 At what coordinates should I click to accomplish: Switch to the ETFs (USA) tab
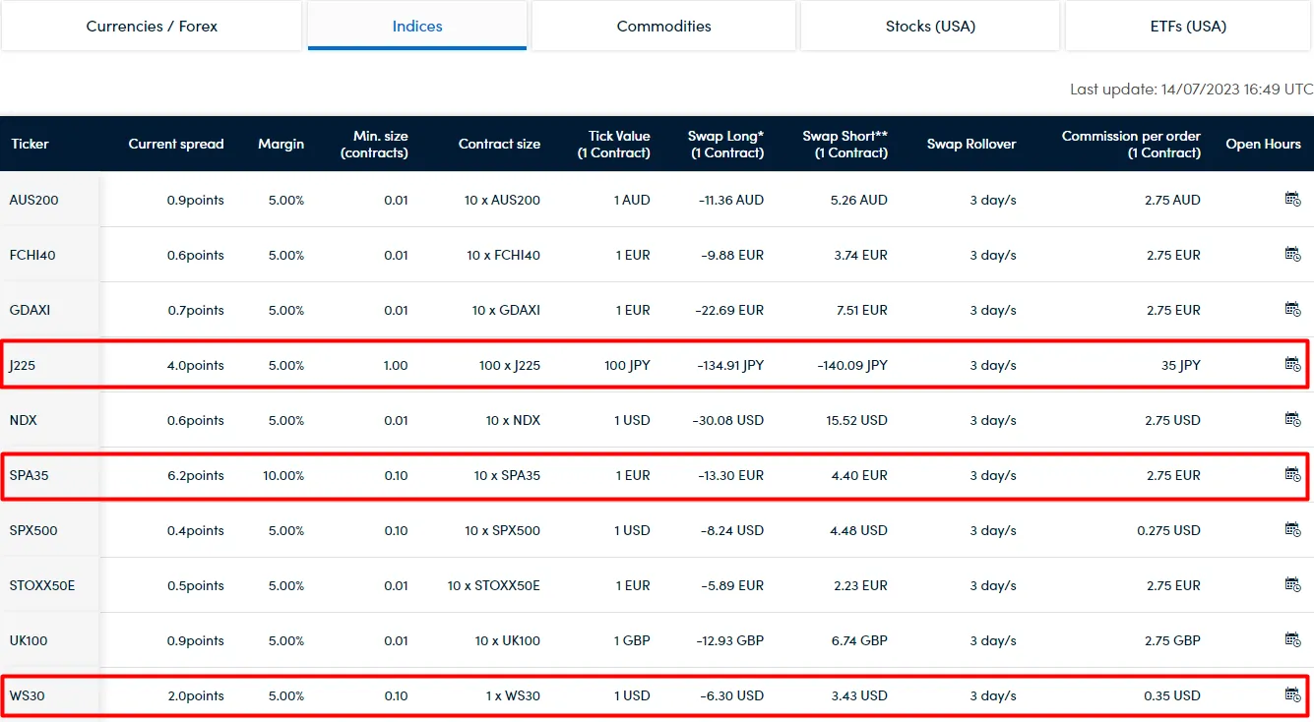pyautogui.click(x=1188, y=26)
